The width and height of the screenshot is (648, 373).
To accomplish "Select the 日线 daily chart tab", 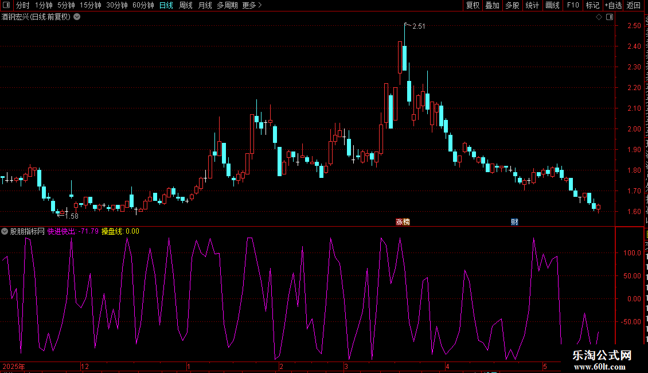I will [166, 5].
